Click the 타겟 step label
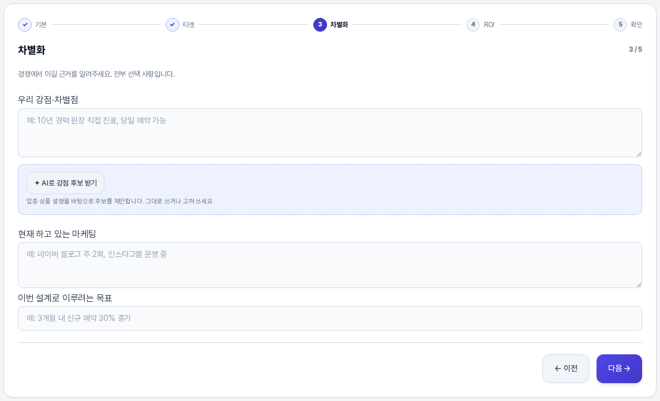Screen dimensions: 660x401 click(x=189, y=25)
